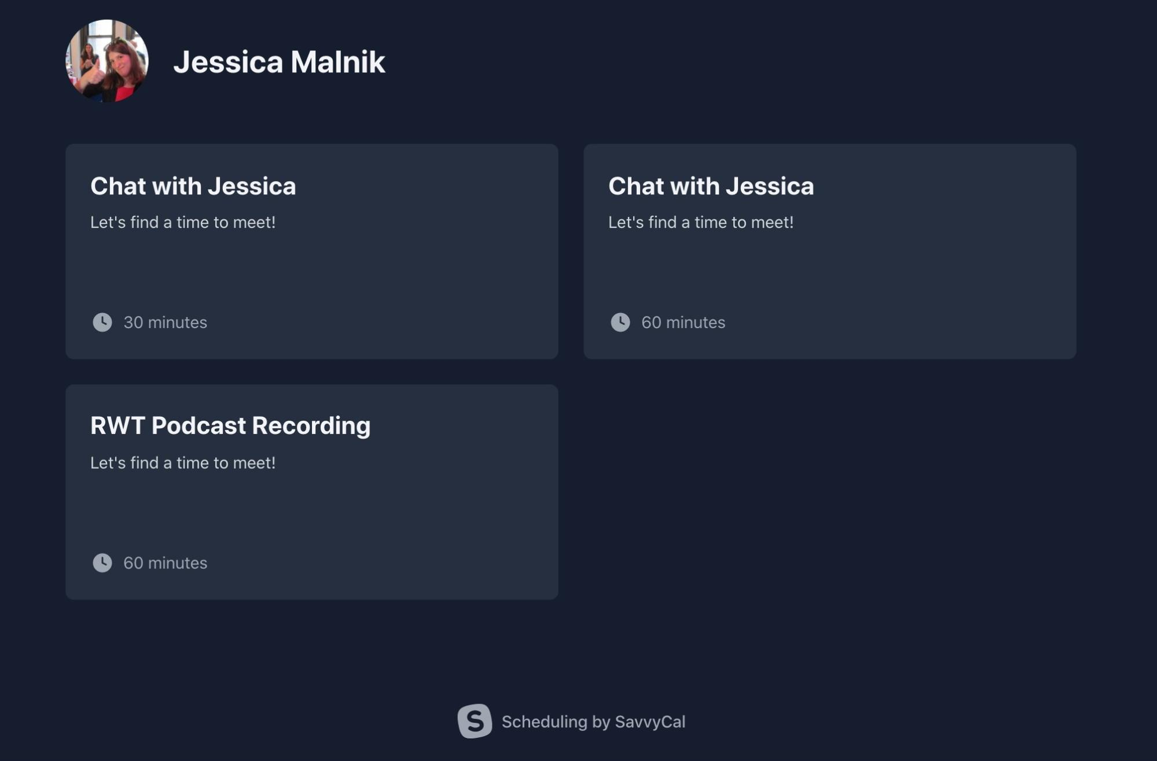The image size is (1157, 761).
Task: Click the clock icon in the 60-minute chat card
Action: 620,322
